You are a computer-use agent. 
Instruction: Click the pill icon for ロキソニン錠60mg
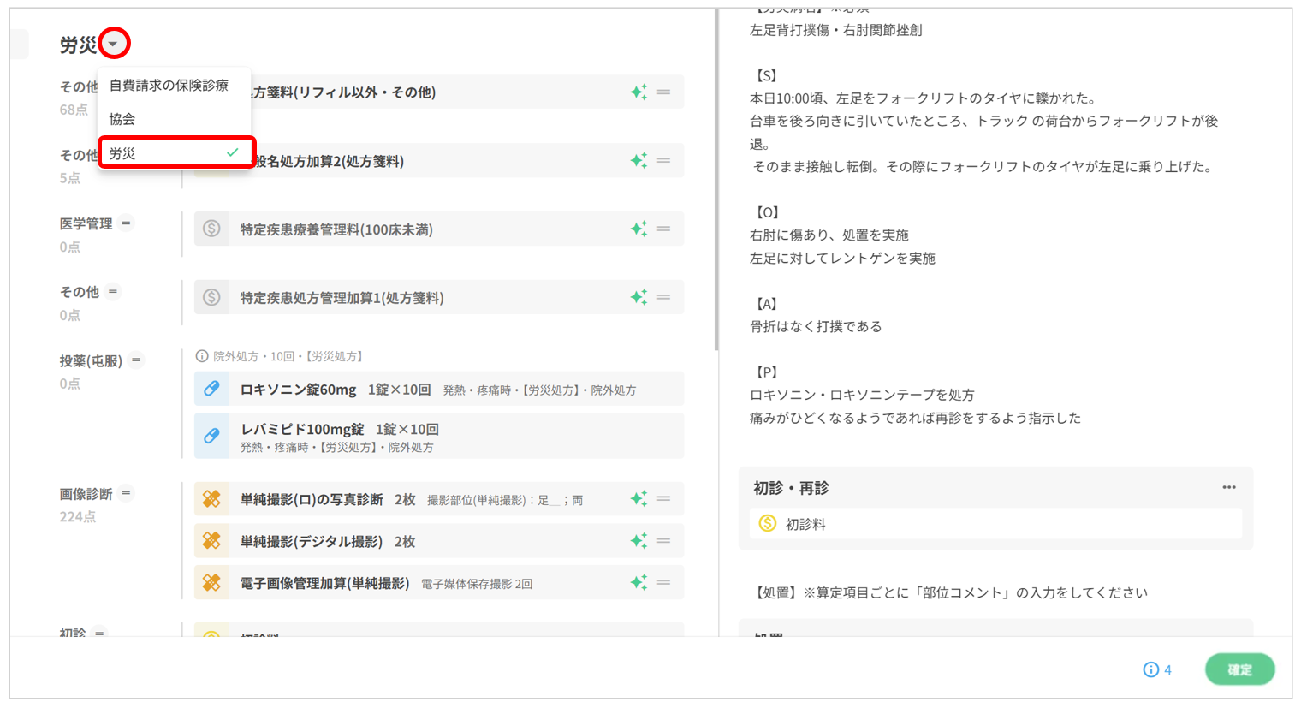click(x=211, y=389)
